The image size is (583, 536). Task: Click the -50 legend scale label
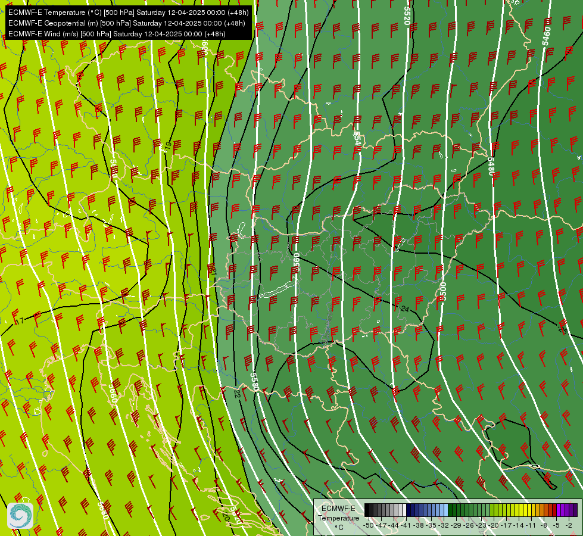369,525
